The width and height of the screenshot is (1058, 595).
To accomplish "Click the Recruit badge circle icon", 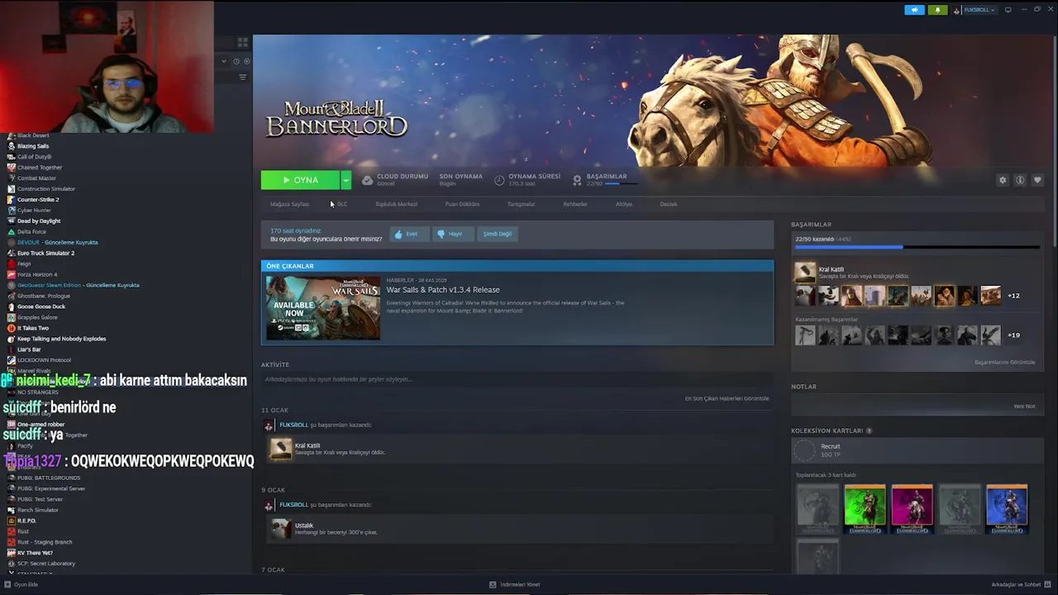I will (x=804, y=450).
